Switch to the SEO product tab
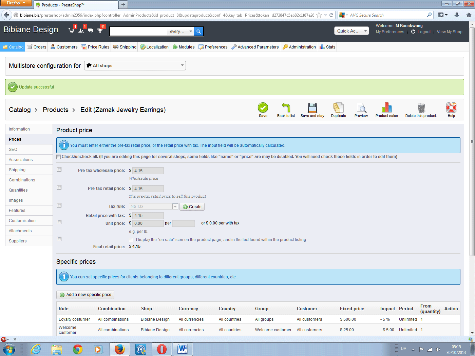 [x=29, y=150]
